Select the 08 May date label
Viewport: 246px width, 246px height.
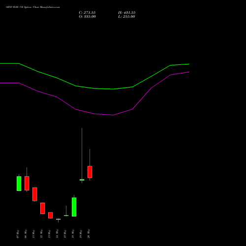click(x=26, y=234)
